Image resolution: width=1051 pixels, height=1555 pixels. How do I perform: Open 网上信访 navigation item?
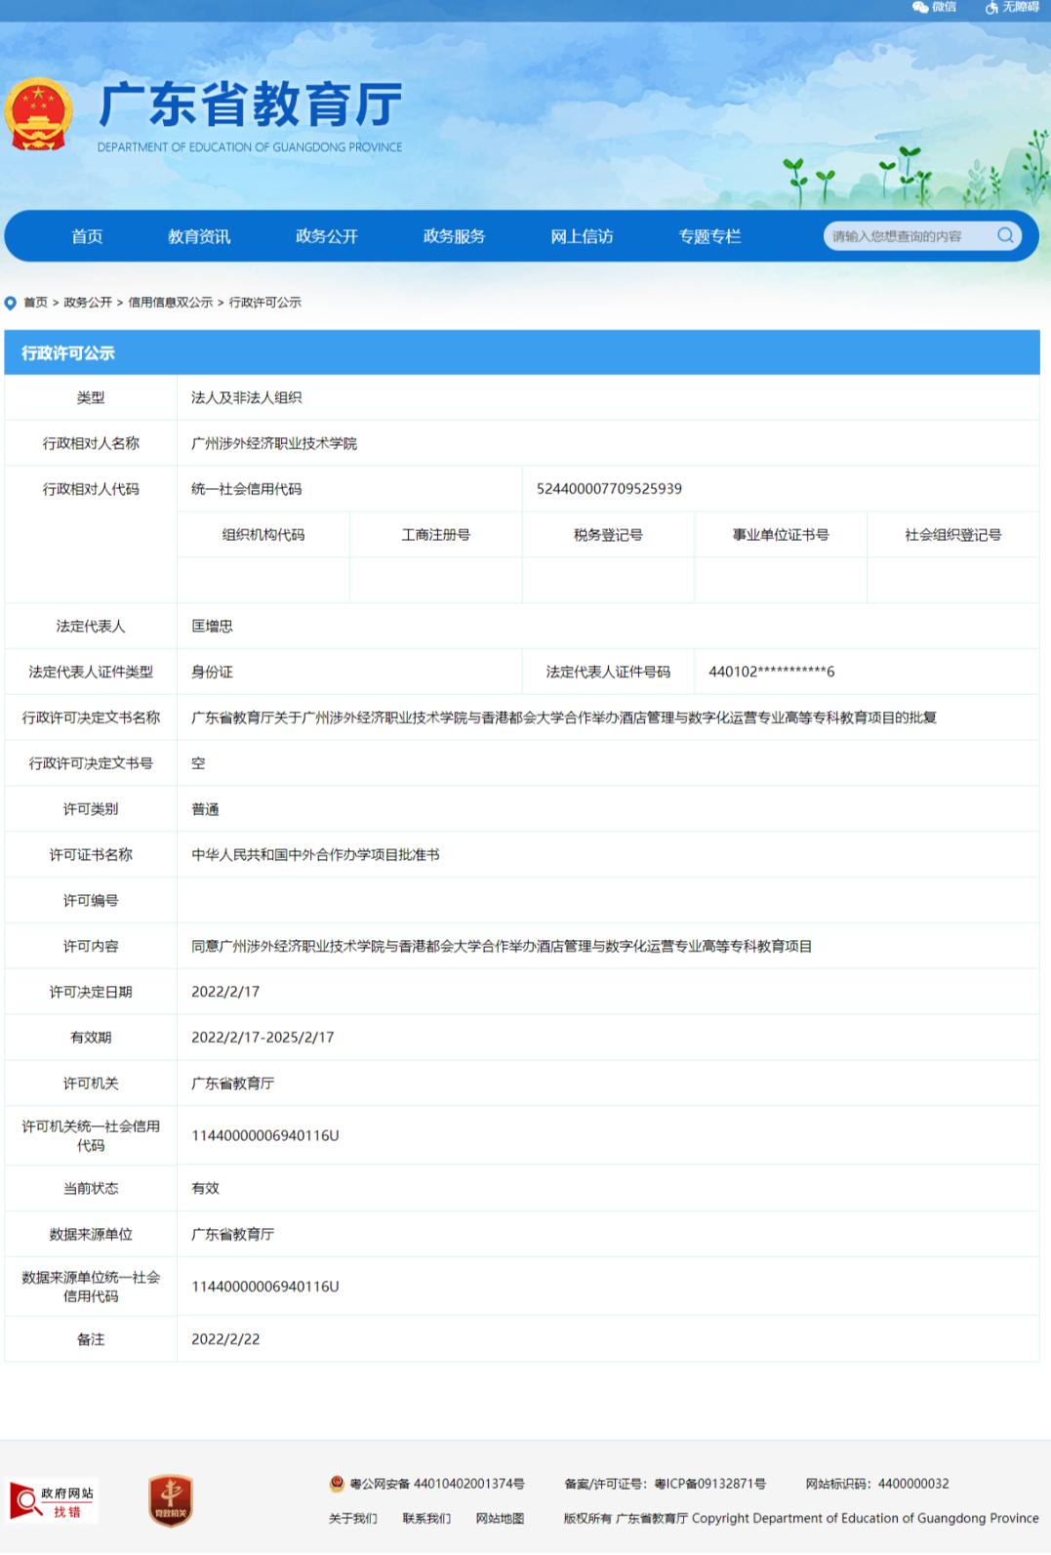[x=582, y=236]
